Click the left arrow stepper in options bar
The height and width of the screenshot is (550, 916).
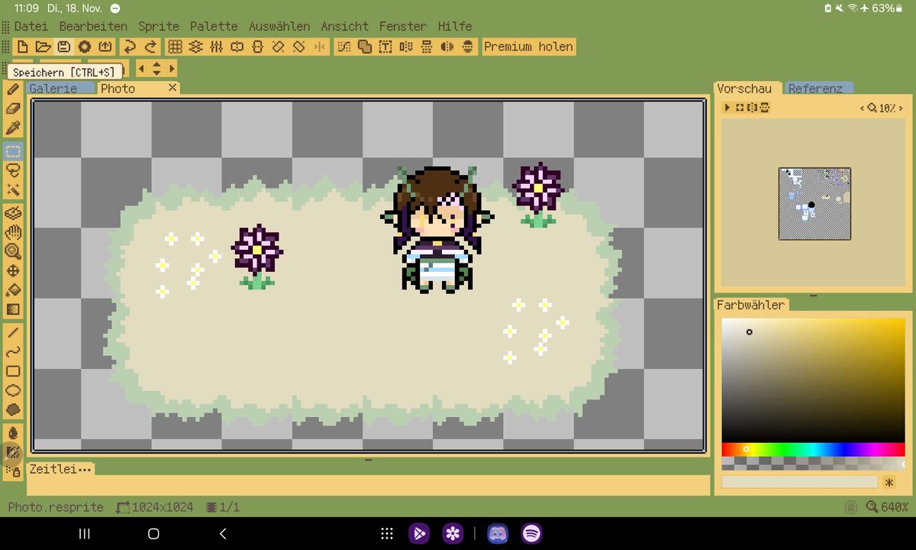(141, 69)
